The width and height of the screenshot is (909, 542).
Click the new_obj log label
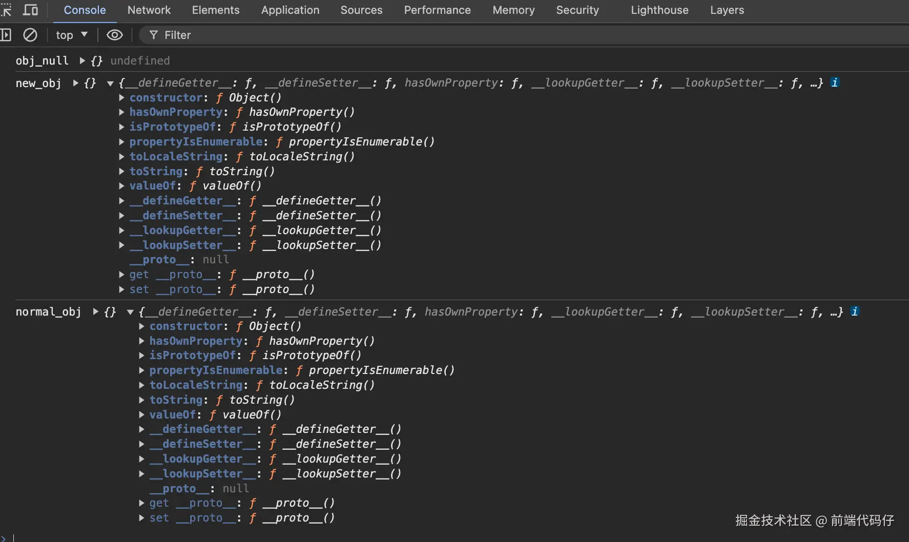click(38, 83)
